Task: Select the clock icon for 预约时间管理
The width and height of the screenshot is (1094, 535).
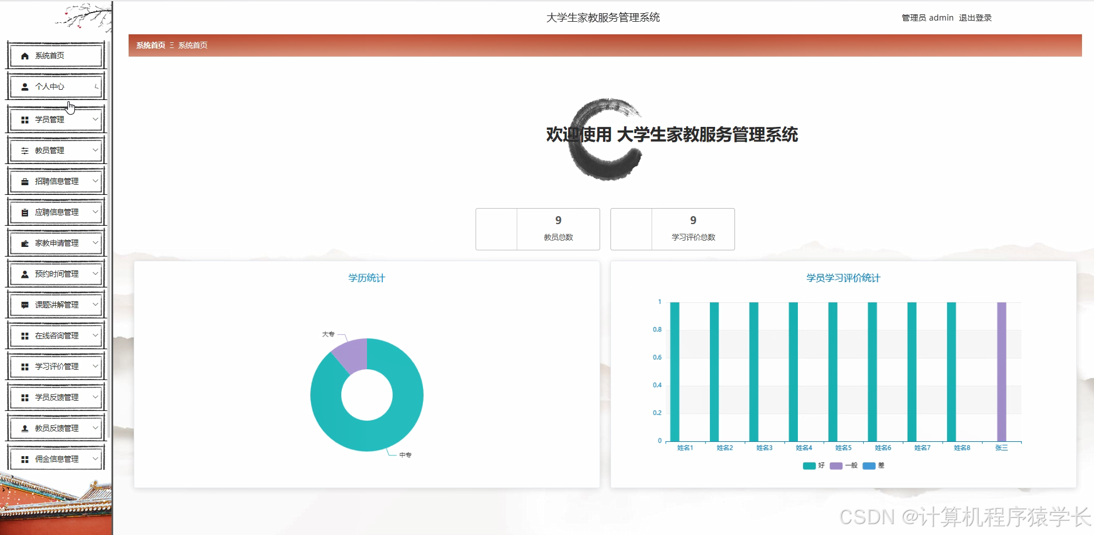Action: (24, 273)
